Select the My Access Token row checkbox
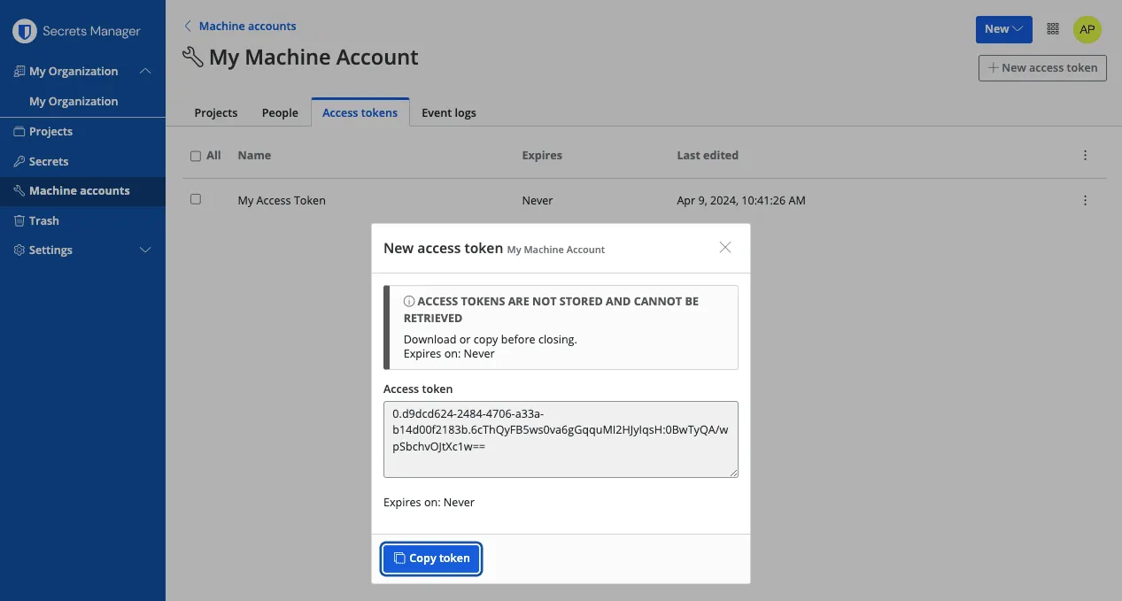This screenshot has height=601, width=1122. (195, 199)
